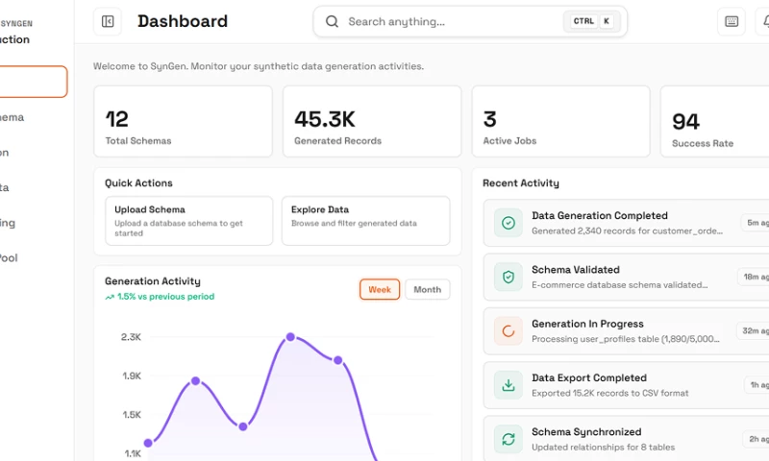769x461 pixels.
Task: Click the SYNGEN workspace label in sidebar
Action: point(16,23)
